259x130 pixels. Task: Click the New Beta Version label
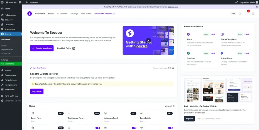pos(38,68)
